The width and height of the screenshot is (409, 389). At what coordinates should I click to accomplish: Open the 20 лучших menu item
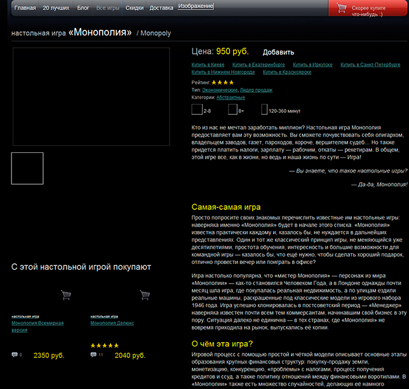[56, 8]
